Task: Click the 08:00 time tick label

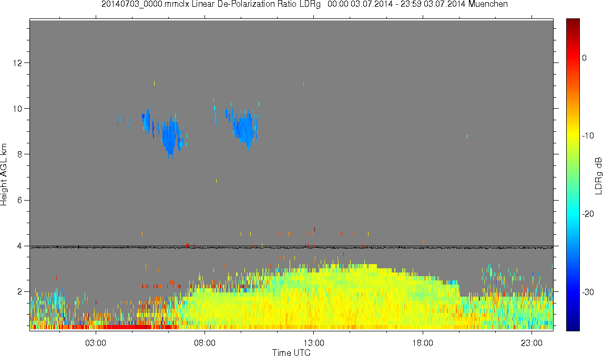Action: [205, 342]
